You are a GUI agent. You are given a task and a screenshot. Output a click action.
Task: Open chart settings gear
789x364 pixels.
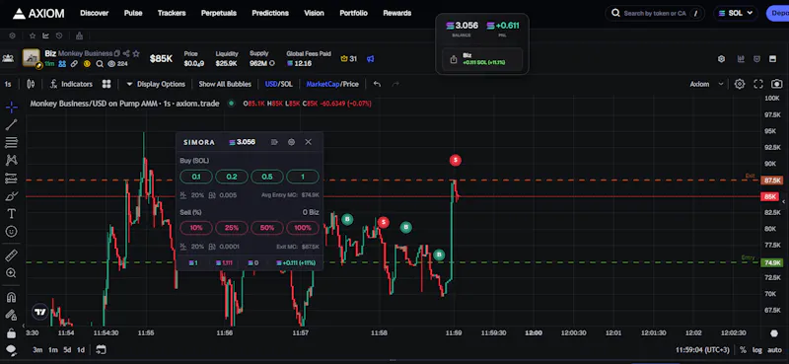pos(739,84)
